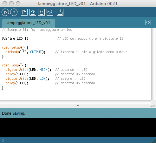Save sketch with the down-arrow icon
Viewport: 156px width, 143px height.
tap(41, 12)
